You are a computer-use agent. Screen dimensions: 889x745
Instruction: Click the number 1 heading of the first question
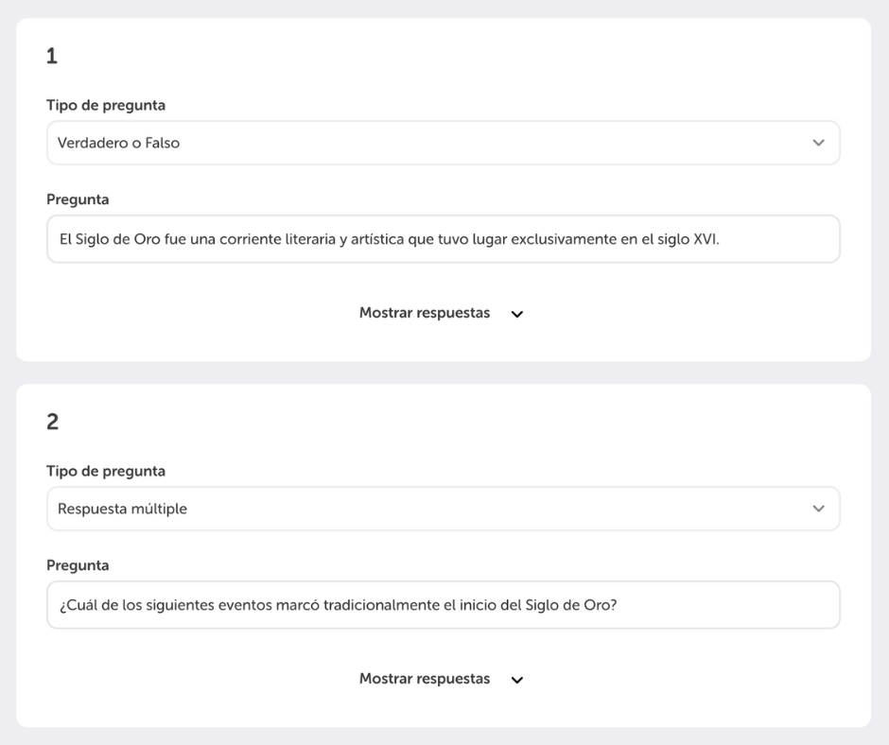(52, 56)
